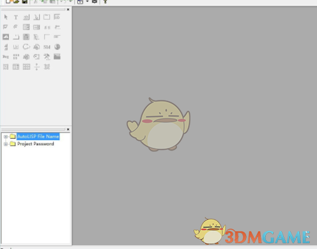Image resolution: width=317 pixels, height=249 pixels.
Task: Click the floppy disk save icon
Action: click(25, 2)
